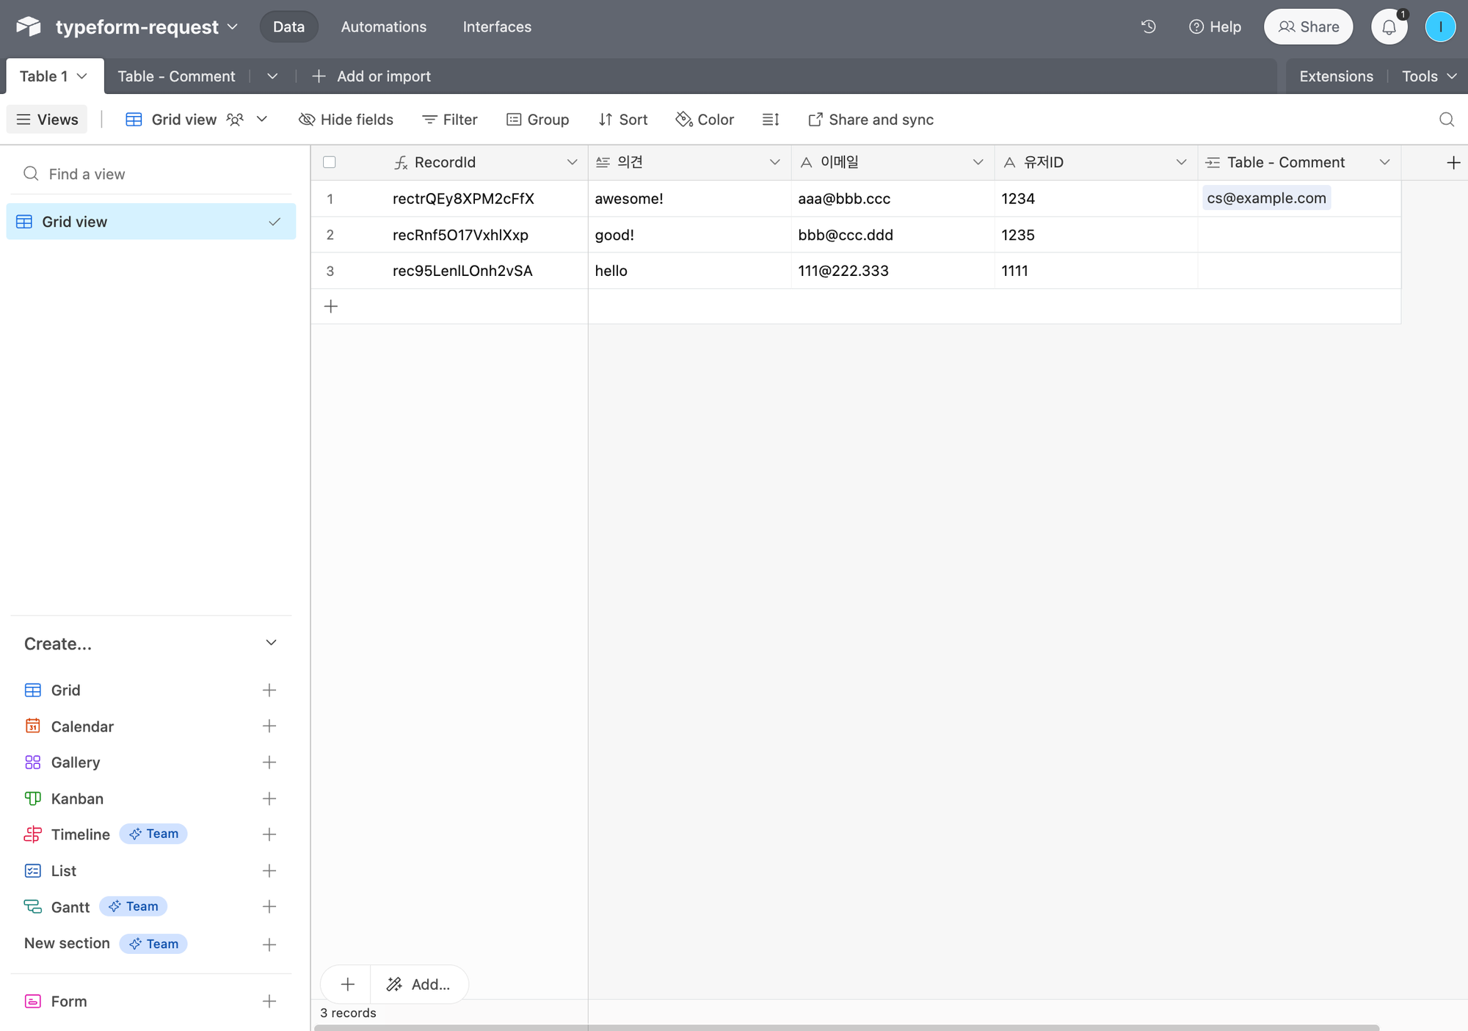Screen dimensions: 1468x1031
Task: Open the Table - Comment column dropdown
Action: 1384,162
